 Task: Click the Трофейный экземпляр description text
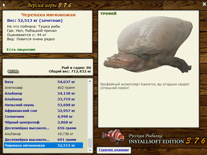click(x=145, y=86)
